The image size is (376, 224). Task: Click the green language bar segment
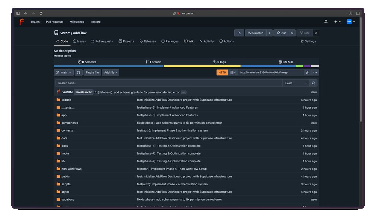pos(300,66)
